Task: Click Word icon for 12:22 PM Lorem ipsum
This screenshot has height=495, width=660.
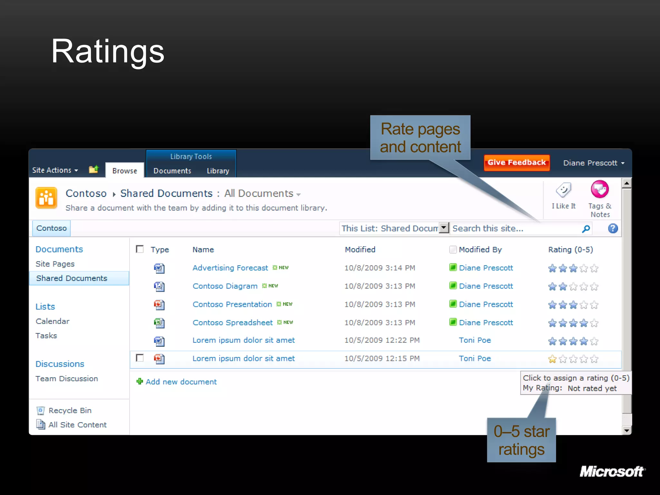Action: click(159, 341)
